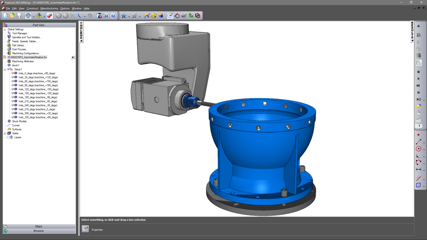Collapse the Global Settings tree node

[5, 29]
